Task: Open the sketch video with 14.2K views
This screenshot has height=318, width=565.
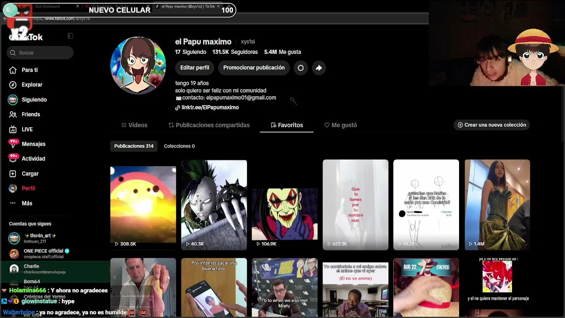Action: 426,205
